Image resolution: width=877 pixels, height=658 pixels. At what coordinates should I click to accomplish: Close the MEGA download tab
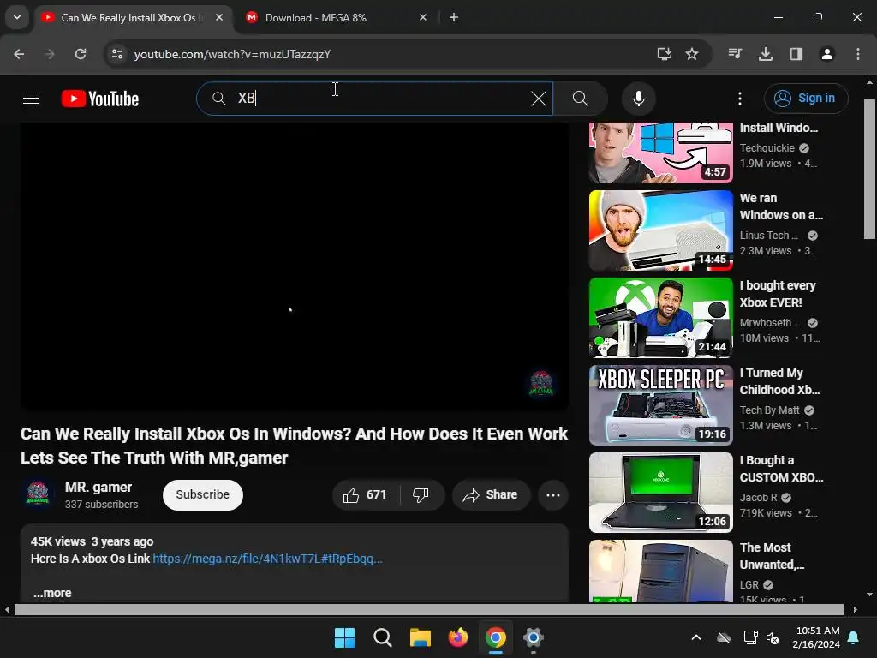(x=423, y=17)
